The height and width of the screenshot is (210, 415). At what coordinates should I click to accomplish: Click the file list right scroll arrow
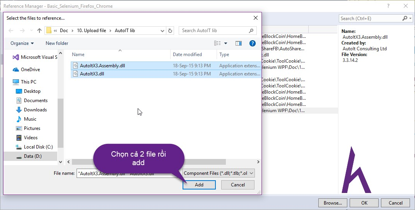(258, 162)
